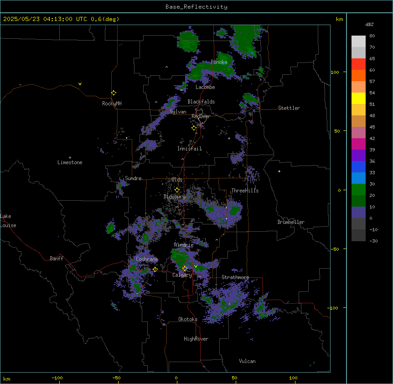The height and width of the screenshot is (384, 393).
Task: Click the Drumheller city label
Action: pyautogui.click(x=291, y=222)
